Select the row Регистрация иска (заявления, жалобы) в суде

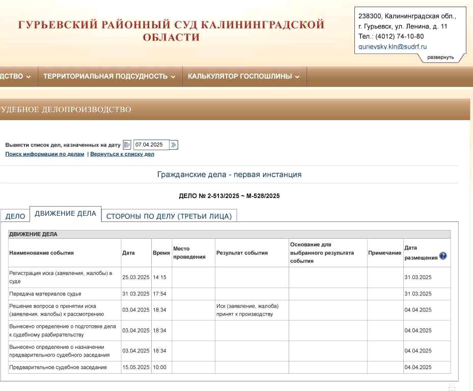click(229, 277)
